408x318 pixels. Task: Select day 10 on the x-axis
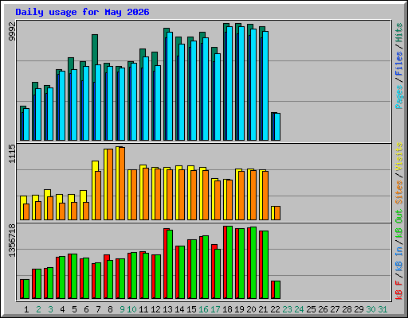point(131,309)
